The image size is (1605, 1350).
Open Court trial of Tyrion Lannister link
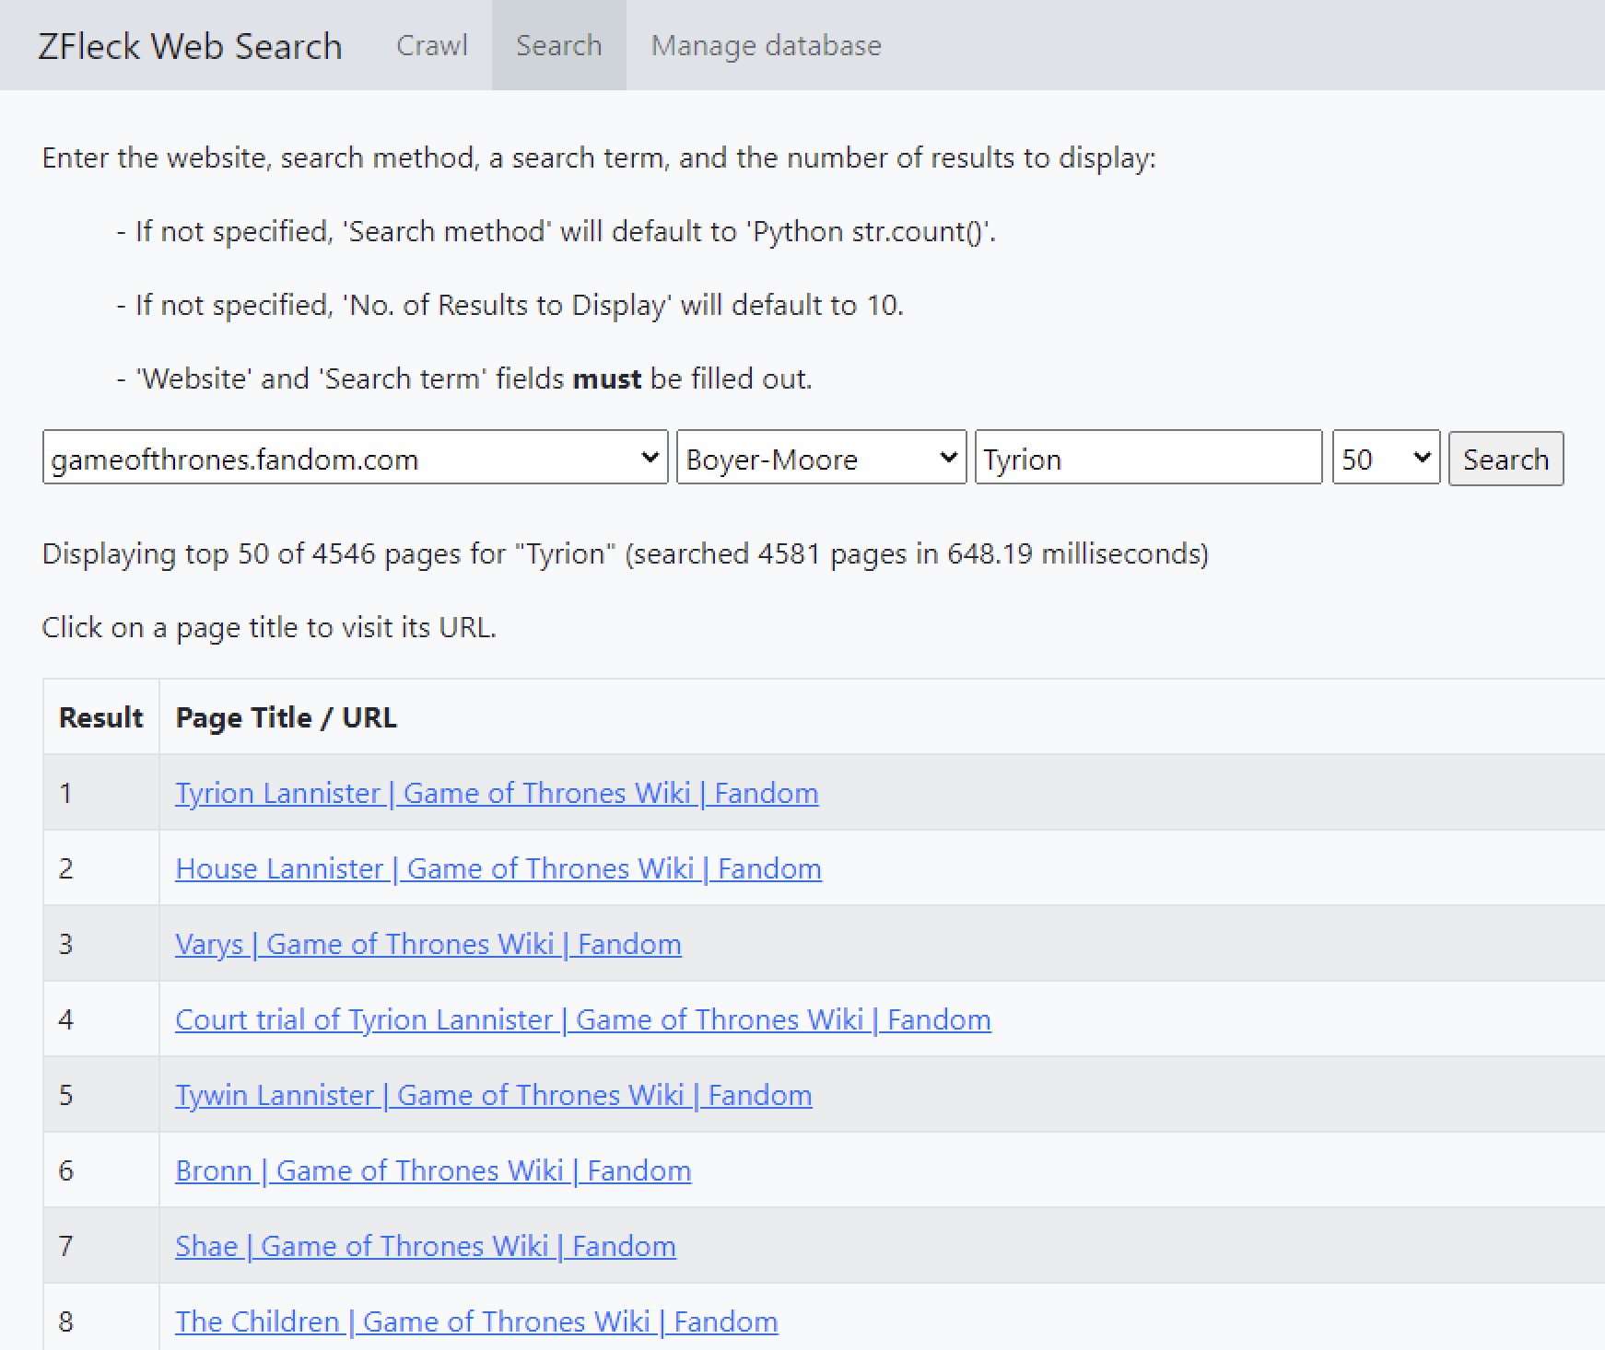pyautogui.click(x=583, y=1019)
